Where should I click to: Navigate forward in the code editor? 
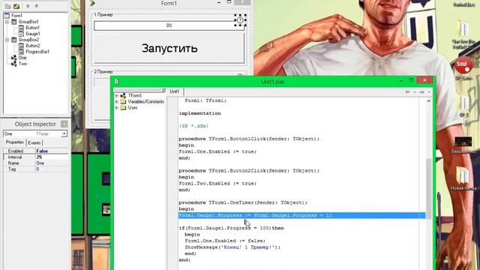[x=421, y=91]
